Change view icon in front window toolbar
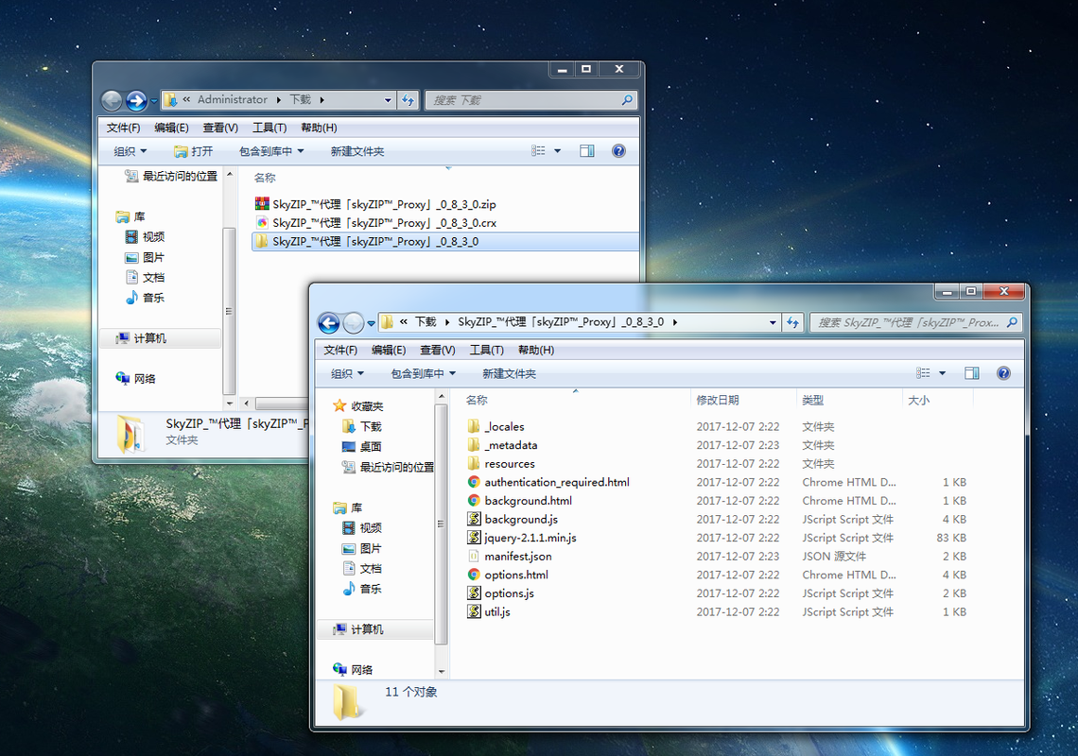Viewport: 1078px width, 756px height. 923,373
